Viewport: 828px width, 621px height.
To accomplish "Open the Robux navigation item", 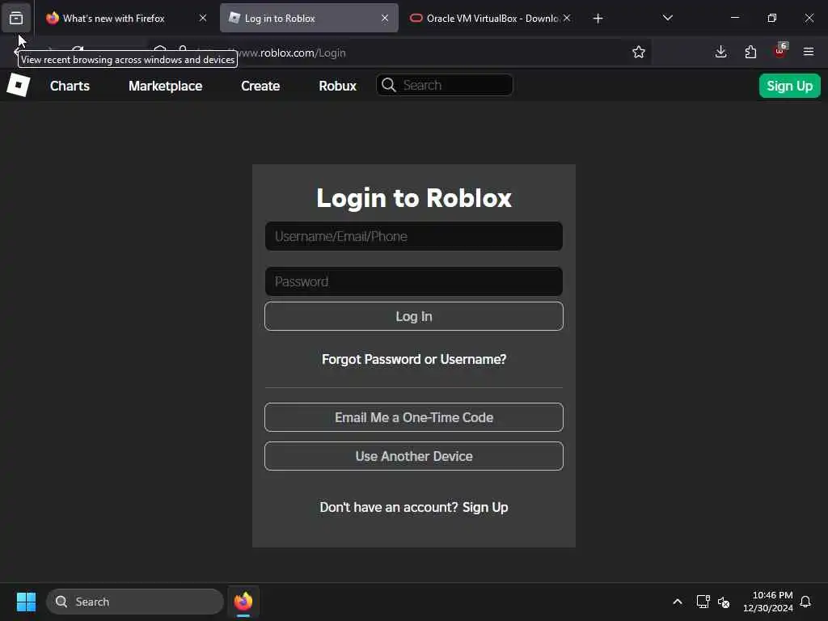I will (337, 86).
